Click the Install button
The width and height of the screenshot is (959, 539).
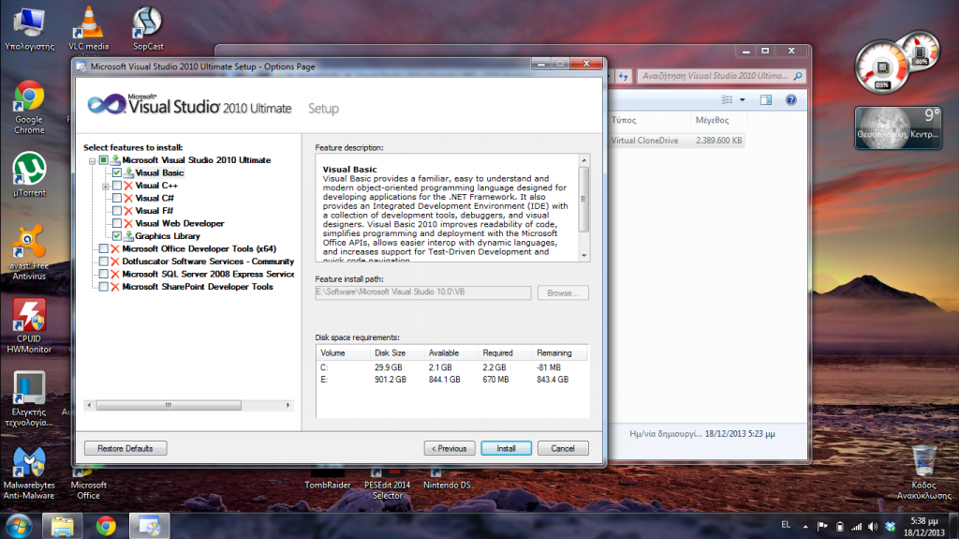pos(506,448)
